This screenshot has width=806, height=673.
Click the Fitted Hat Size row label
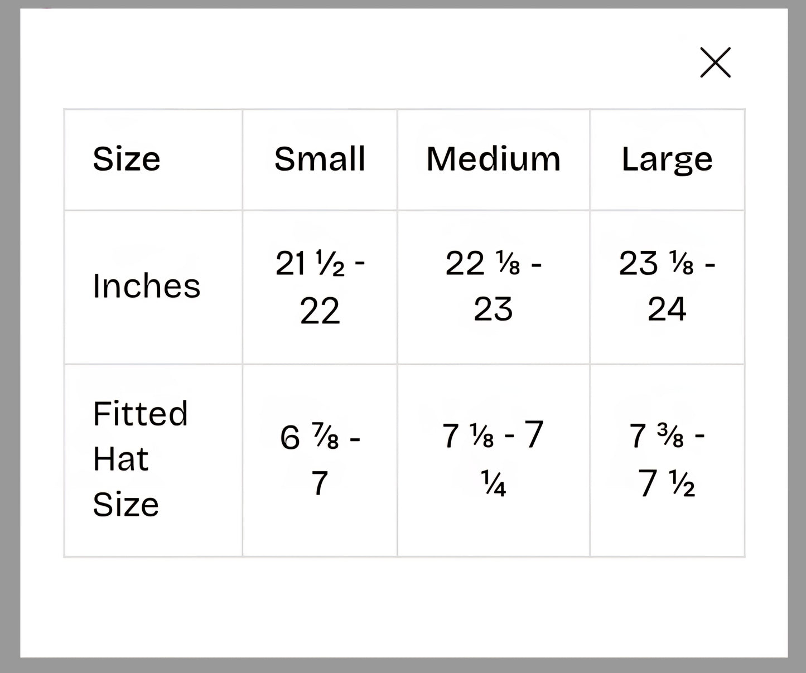(140, 459)
